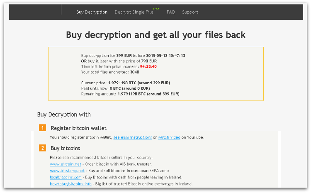Click the 'Buy Decryption with' section heading
311x193 pixels.
pyautogui.click(x=64, y=115)
